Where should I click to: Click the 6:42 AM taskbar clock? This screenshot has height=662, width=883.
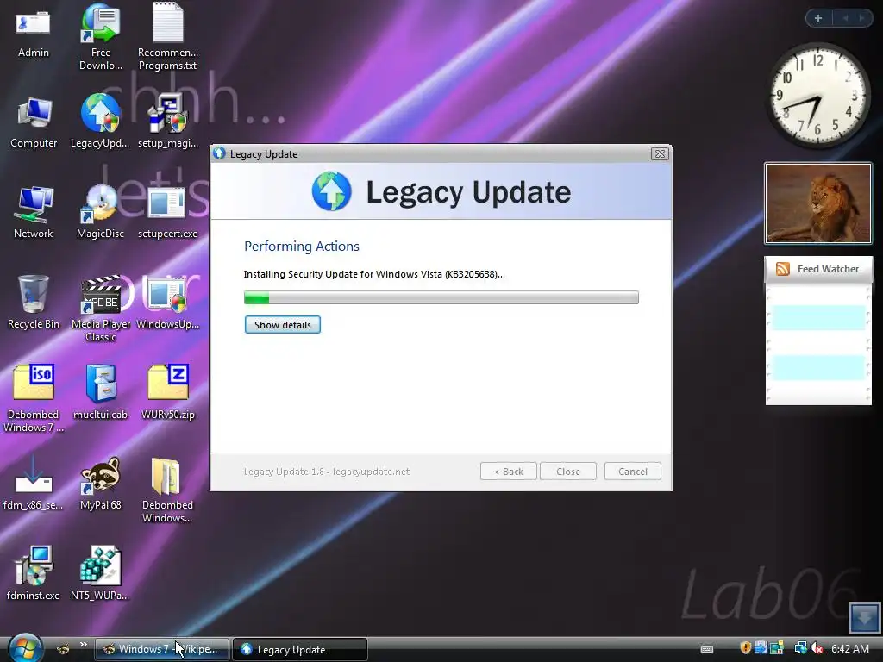coord(849,648)
